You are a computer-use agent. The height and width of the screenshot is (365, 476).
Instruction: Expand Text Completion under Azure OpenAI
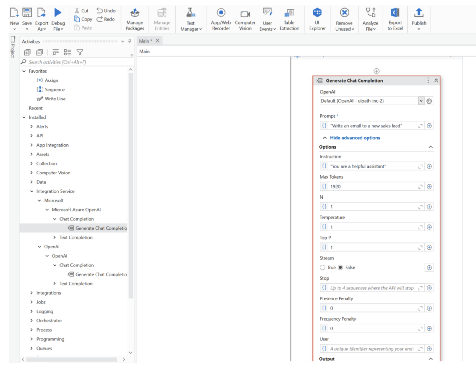coord(54,237)
